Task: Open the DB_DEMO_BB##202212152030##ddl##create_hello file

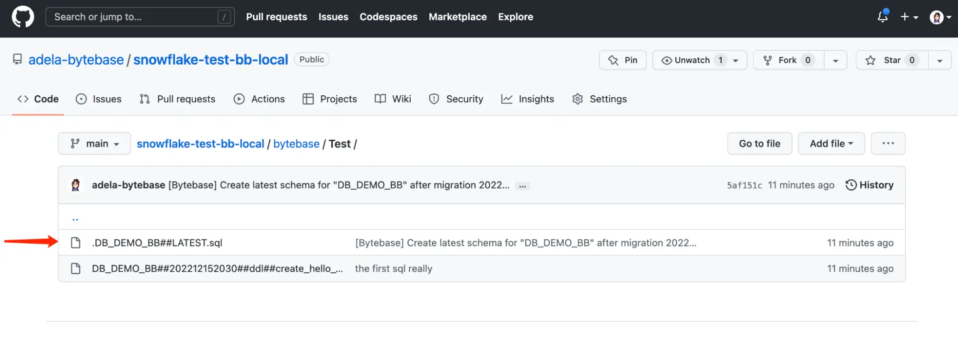Action: click(x=218, y=269)
